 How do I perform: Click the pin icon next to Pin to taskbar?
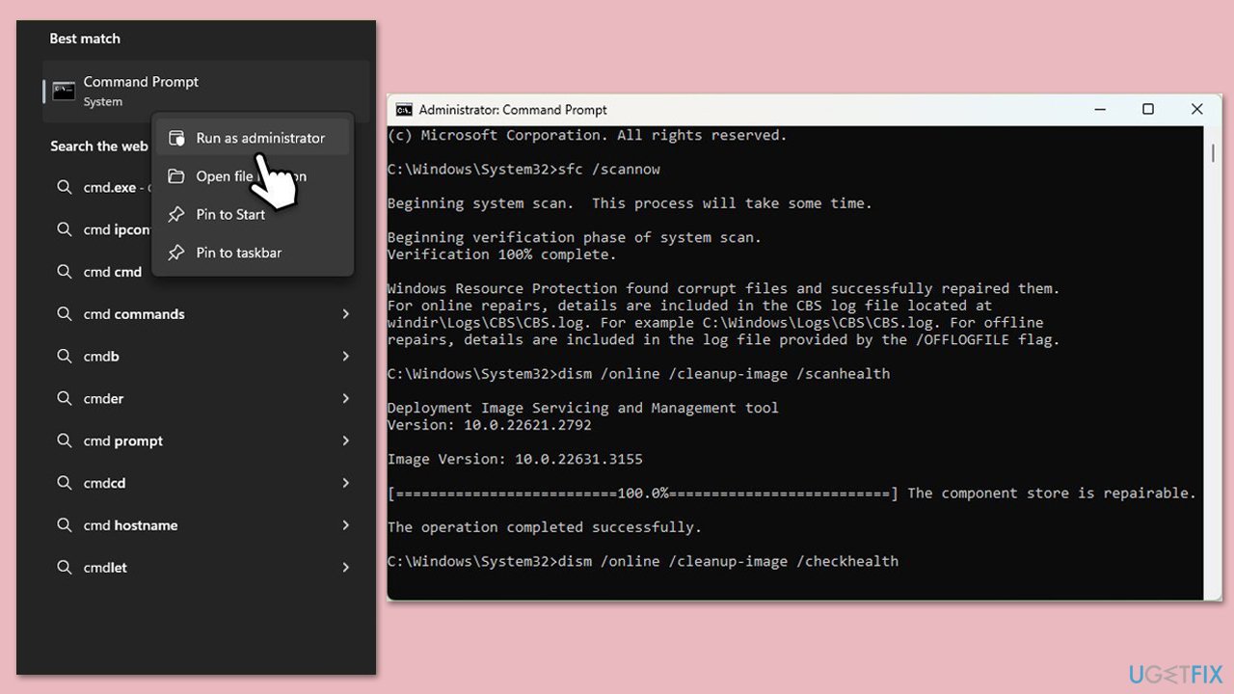pos(176,253)
